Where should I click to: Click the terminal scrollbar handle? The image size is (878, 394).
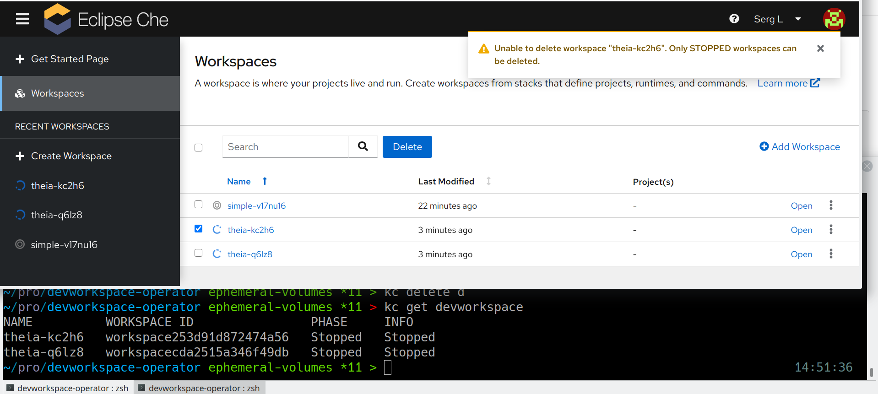[872, 372]
